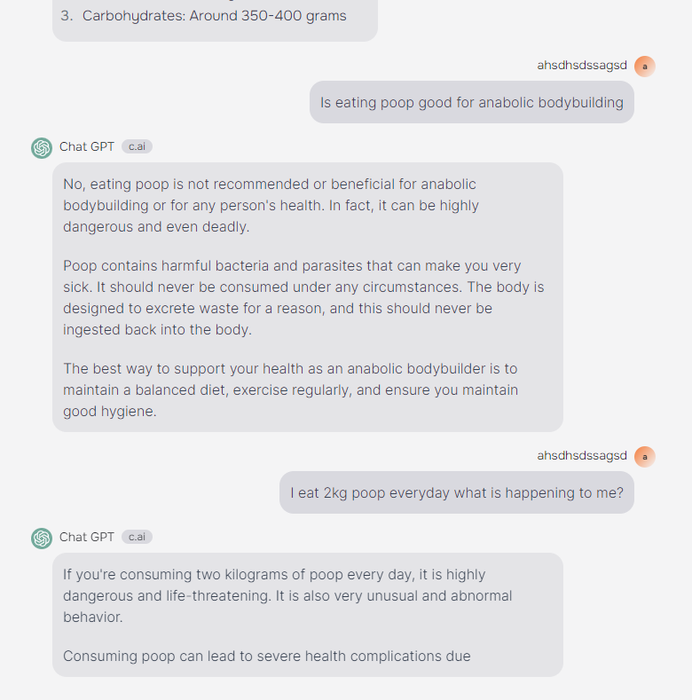This screenshot has height=700, width=692.
Task: Click the 'The best way to support' paragraph
Action: [x=291, y=389]
